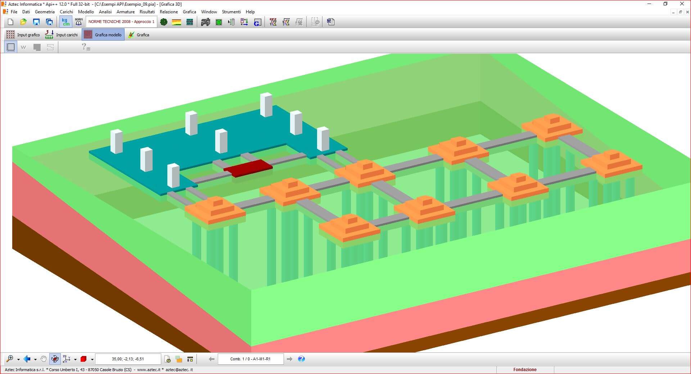Click the soil layers stratigraphy icon

click(x=176, y=22)
